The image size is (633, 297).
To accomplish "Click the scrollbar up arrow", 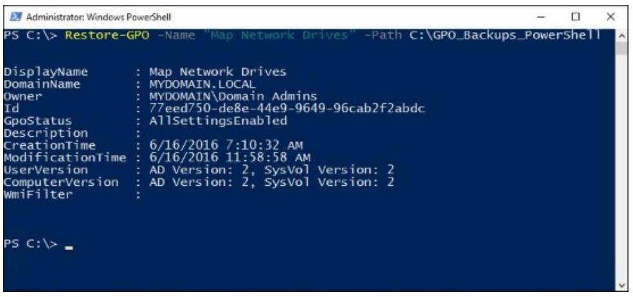I will (x=622, y=35).
